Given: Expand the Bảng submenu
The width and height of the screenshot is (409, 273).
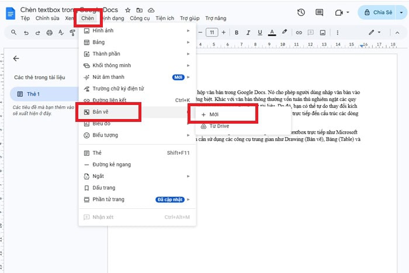Looking at the screenshot, I should (x=137, y=42).
